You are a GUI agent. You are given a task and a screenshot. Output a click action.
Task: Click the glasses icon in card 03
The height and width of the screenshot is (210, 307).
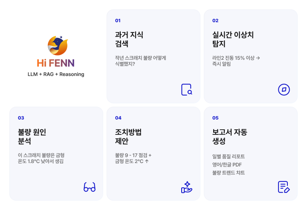[90, 187]
